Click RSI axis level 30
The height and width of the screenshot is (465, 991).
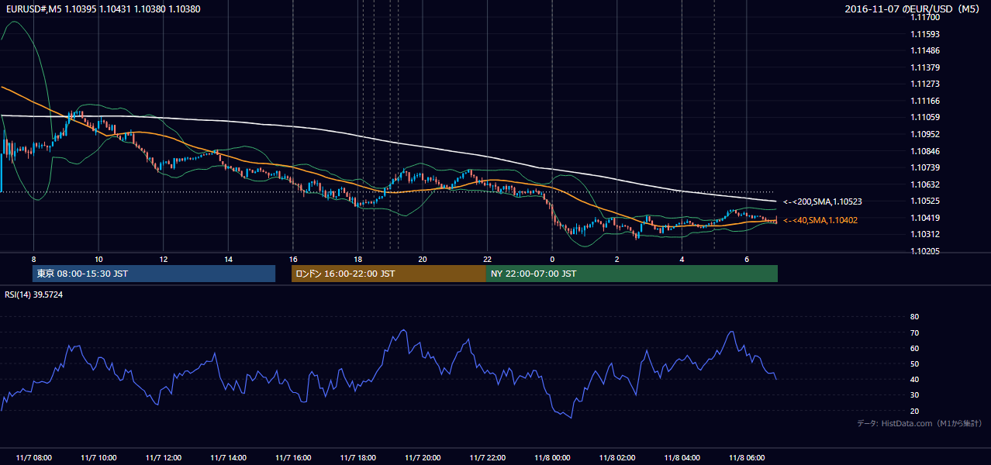coord(914,395)
